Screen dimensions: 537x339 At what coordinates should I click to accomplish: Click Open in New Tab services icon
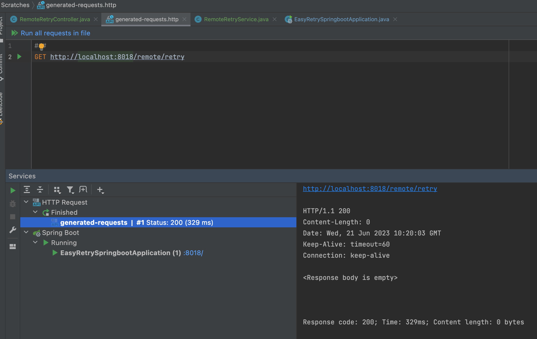[x=83, y=189]
